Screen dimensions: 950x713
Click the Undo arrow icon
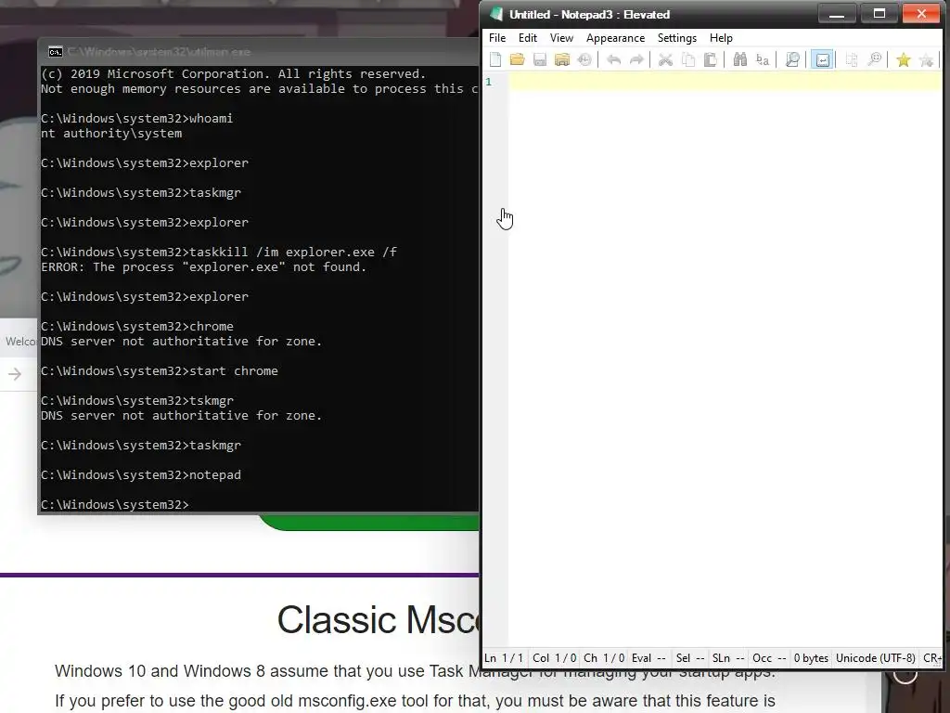(614, 59)
